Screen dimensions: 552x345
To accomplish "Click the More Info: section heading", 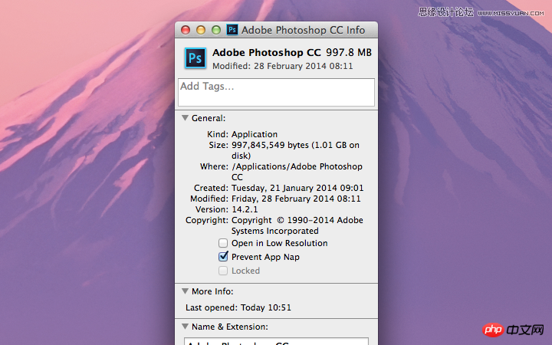I will 212,291.
